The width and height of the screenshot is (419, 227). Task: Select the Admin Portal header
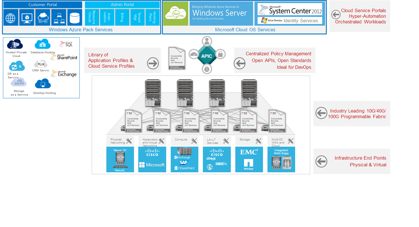[x=122, y=5]
